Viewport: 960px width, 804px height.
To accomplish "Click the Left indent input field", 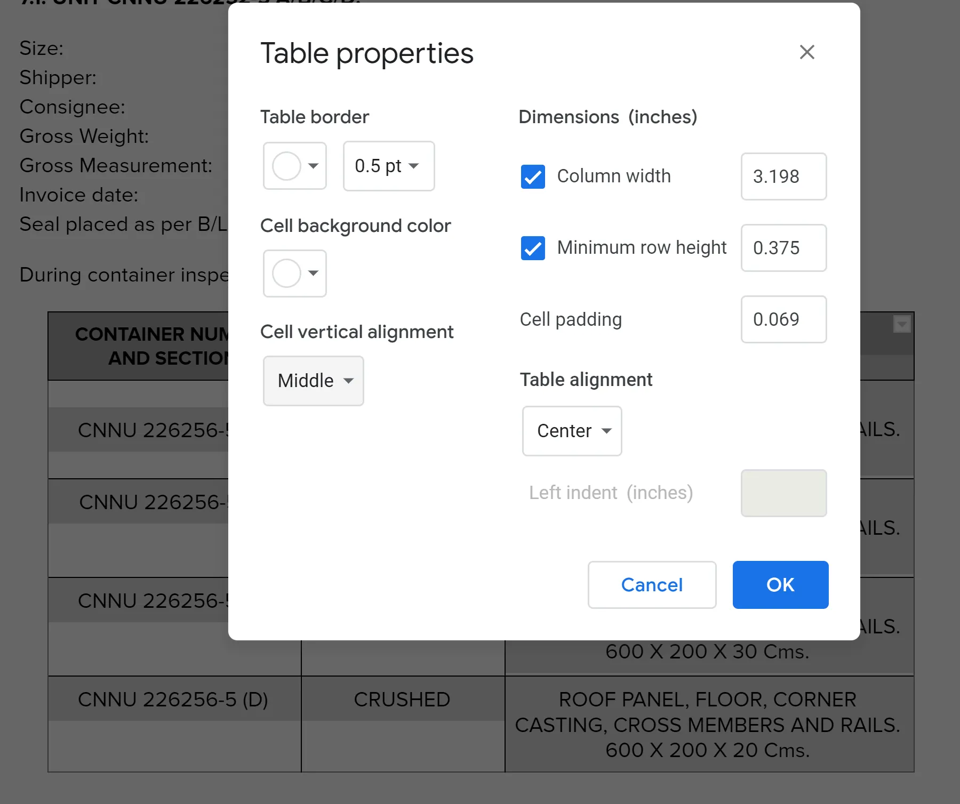I will 783,493.
